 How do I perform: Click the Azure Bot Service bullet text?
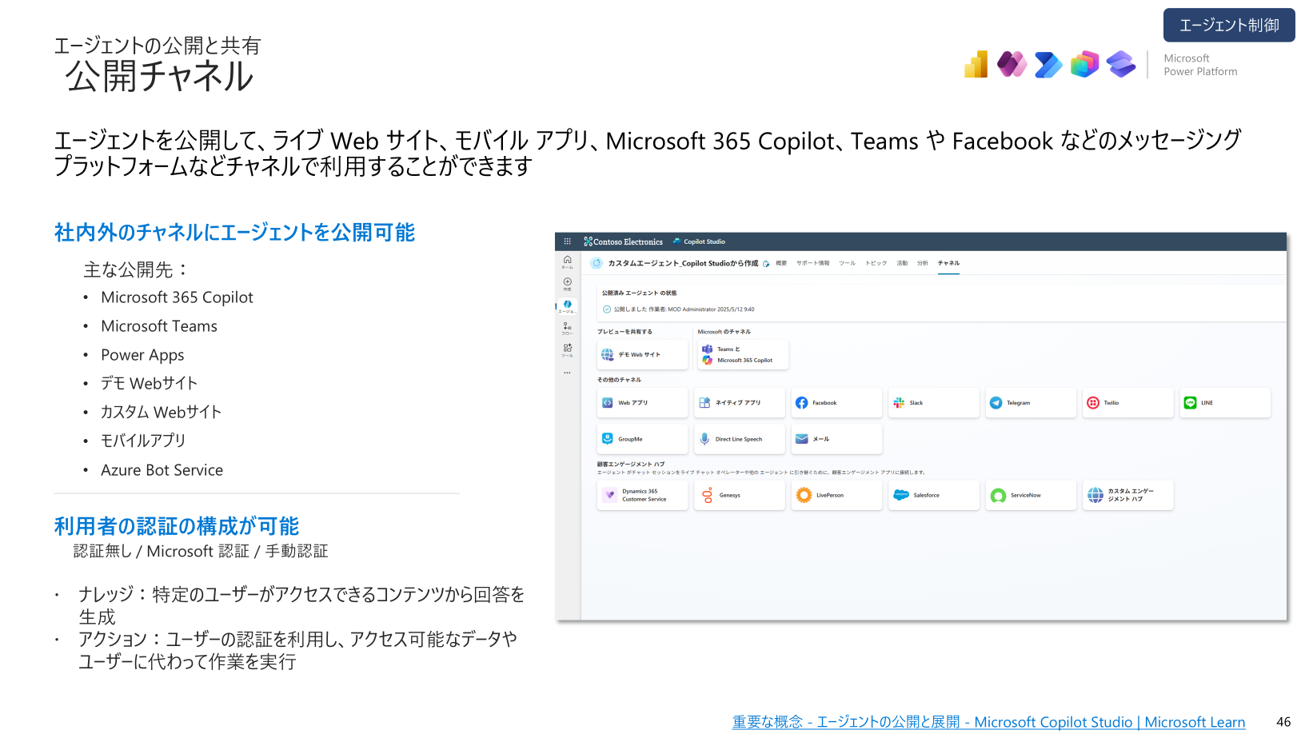[x=162, y=470]
